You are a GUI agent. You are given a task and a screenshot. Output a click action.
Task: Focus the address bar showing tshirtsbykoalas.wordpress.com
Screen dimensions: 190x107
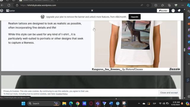point(77,5)
